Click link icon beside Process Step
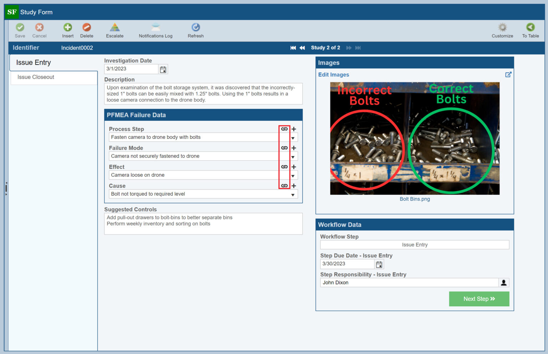The width and height of the screenshot is (548, 354). point(284,129)
